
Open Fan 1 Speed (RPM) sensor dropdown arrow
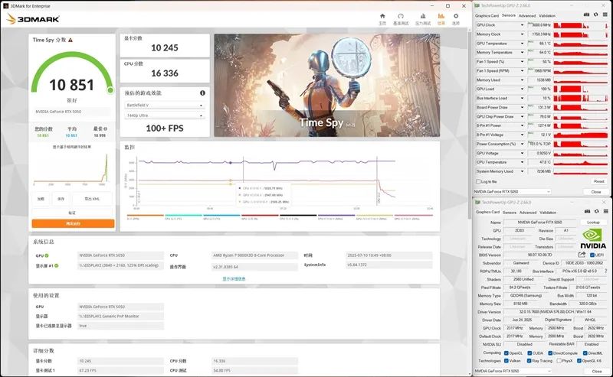522,70
